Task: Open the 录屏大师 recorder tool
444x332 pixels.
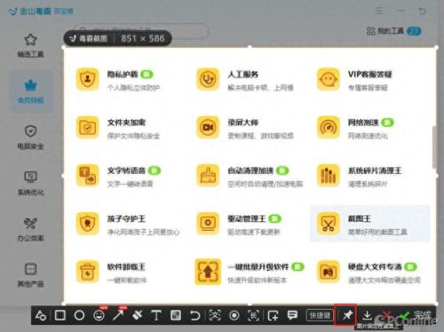Action: tap(246, 128)
